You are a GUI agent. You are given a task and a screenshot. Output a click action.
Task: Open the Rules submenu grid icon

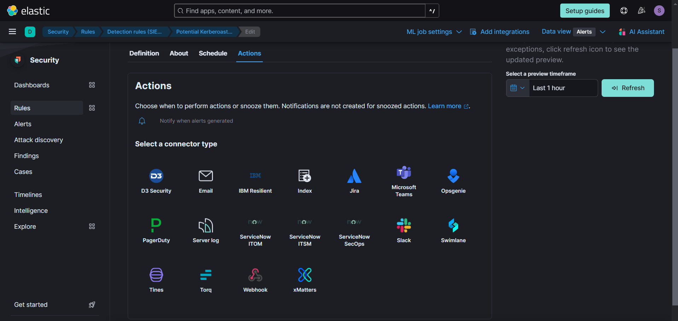[x=92, y=108]
